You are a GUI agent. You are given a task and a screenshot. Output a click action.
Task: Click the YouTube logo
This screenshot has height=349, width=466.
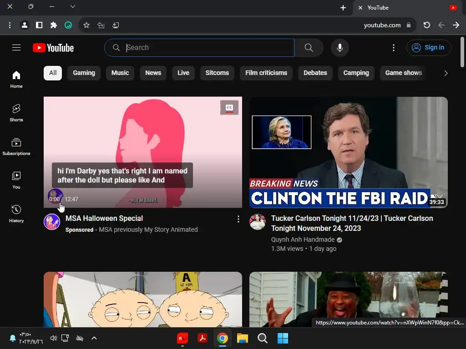[53, 48]
